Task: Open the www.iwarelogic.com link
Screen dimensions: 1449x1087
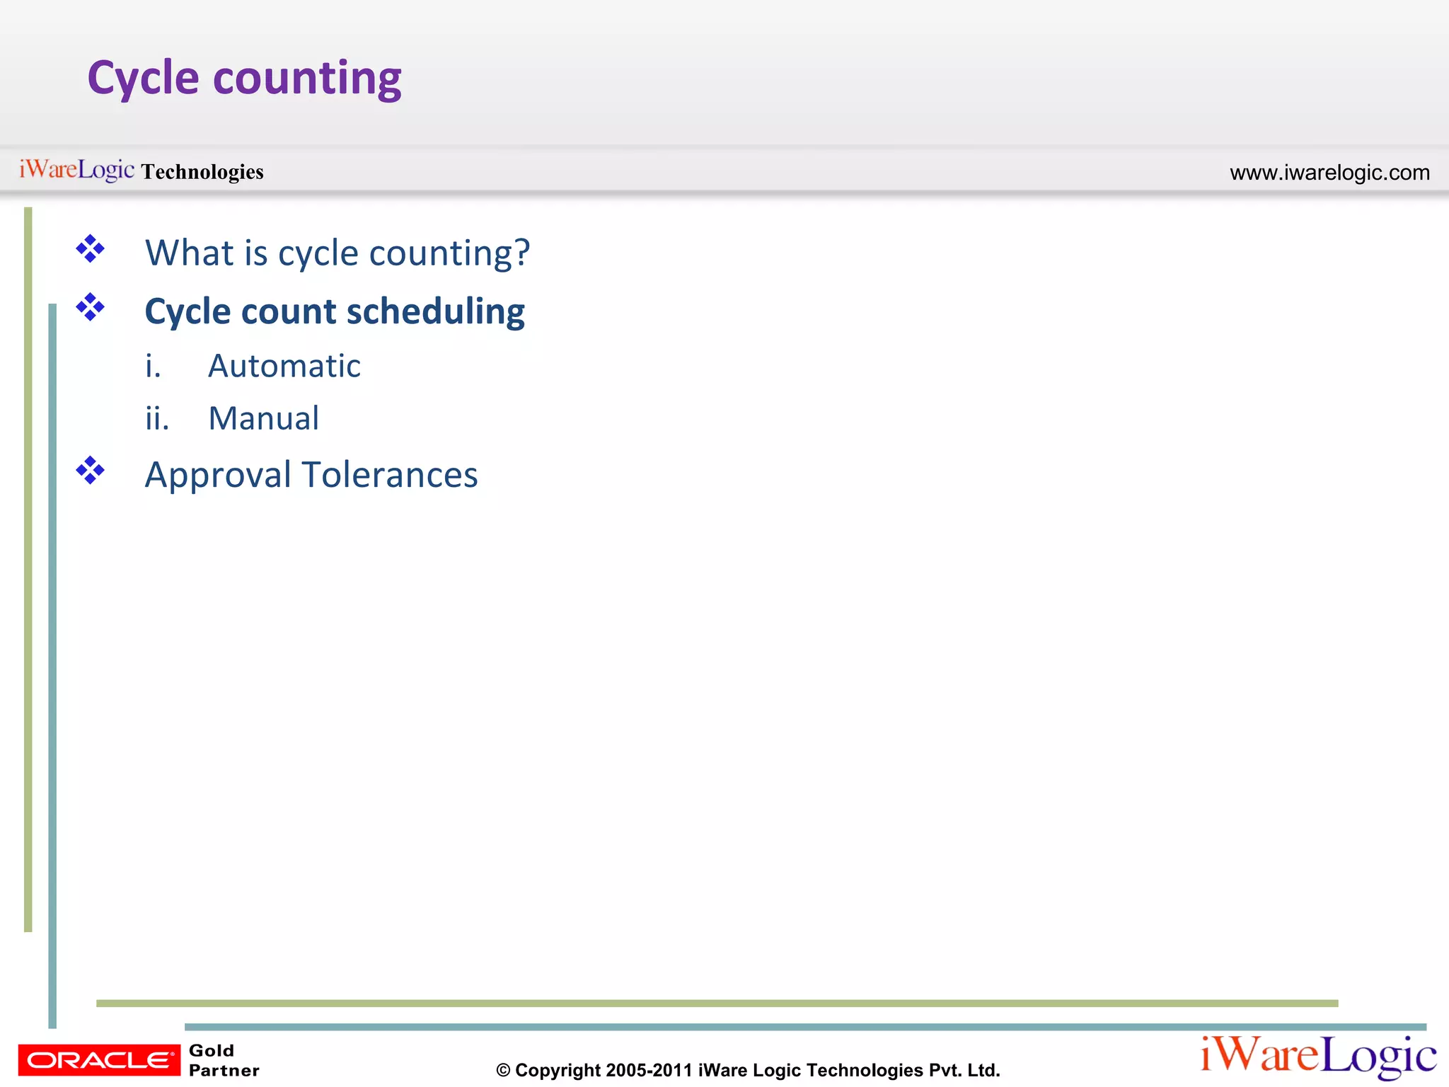Action: [x=1329, y=172]
